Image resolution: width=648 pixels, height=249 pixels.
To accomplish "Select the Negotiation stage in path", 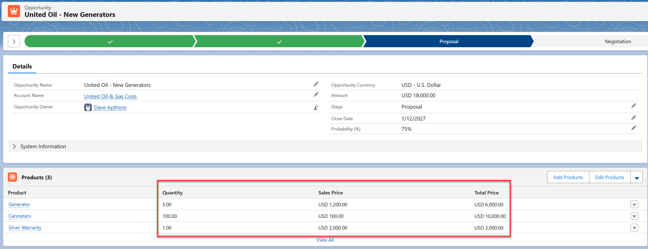I will 617,41.
